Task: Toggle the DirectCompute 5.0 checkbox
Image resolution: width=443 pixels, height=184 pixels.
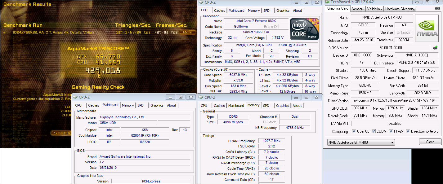Action: [408, 131]
